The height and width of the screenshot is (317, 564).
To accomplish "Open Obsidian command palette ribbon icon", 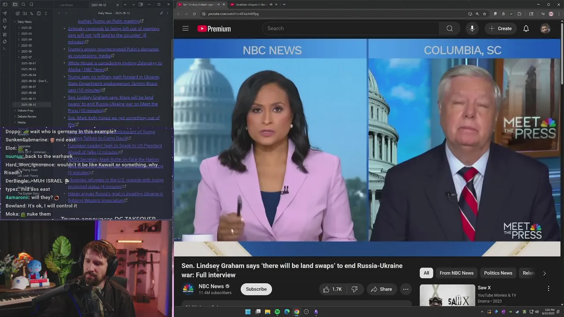I will 4,48.
